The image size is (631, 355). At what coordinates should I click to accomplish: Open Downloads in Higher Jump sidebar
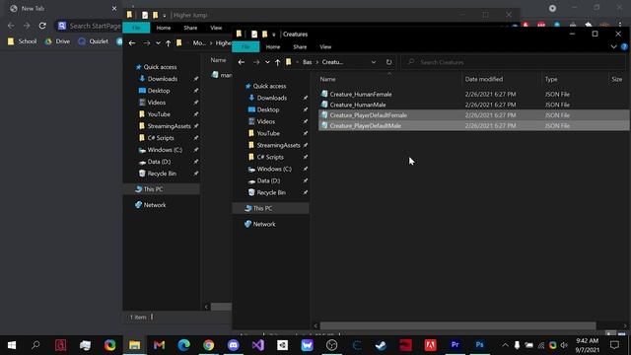tap(158, 79)
